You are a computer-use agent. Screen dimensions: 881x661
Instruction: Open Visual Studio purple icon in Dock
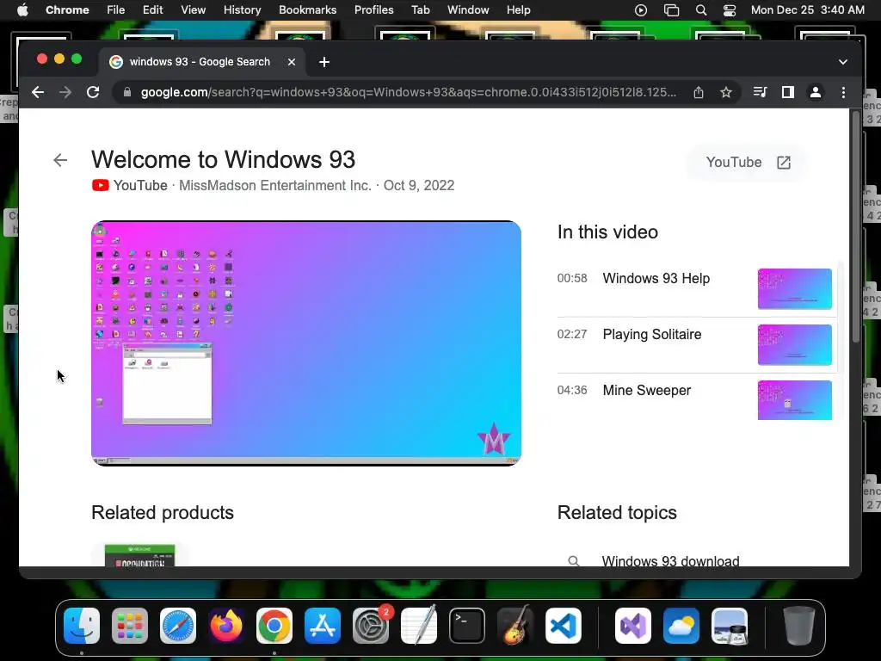[633, 626]
